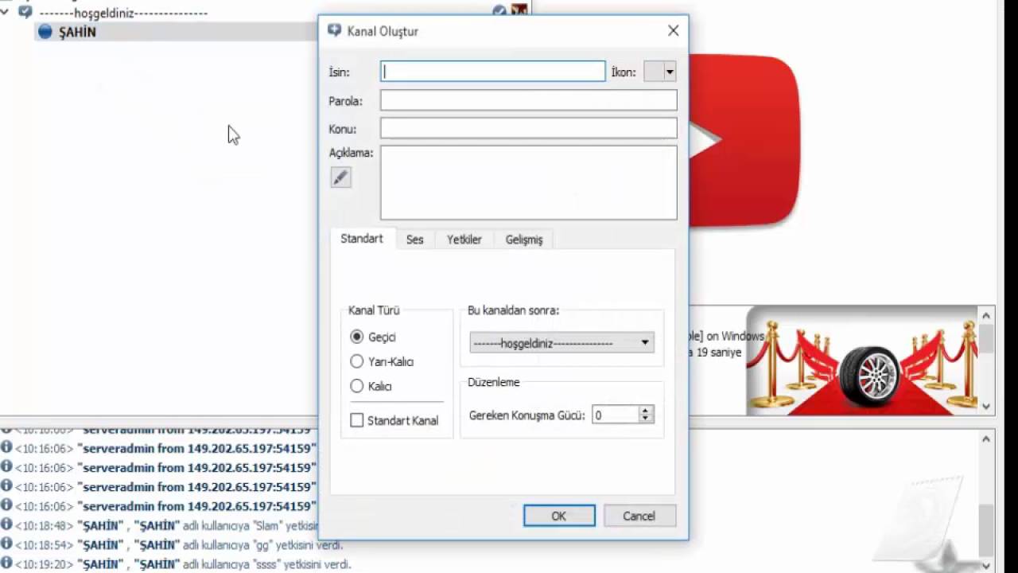Select user ŞAHİN in the channel tree
This screenshot has height=573, width=1018.
tap(77, 32)
